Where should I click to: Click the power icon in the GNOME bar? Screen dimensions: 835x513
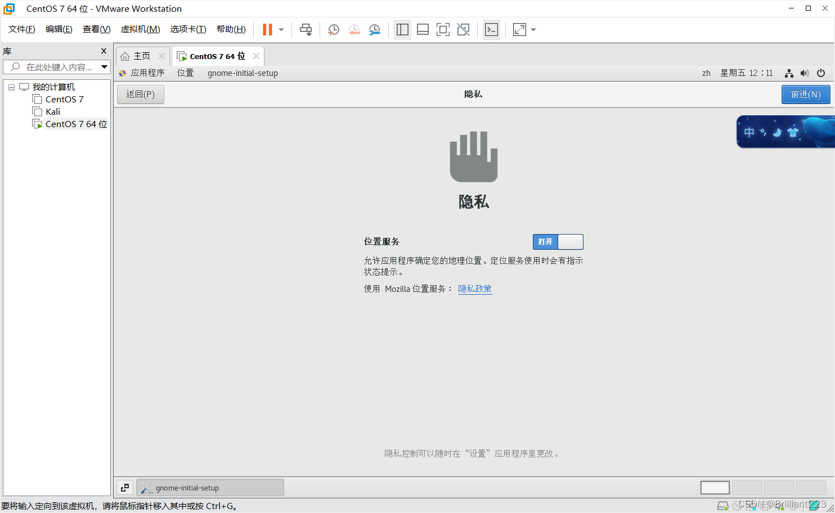click(x=821, y=73)
